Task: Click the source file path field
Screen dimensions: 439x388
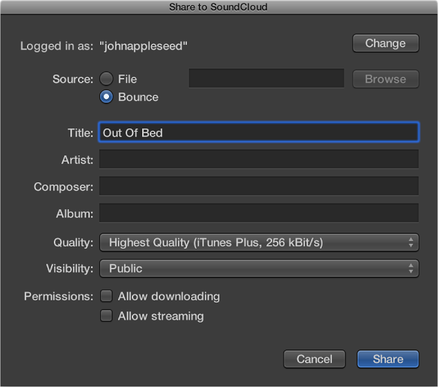Action: (266, 79)
